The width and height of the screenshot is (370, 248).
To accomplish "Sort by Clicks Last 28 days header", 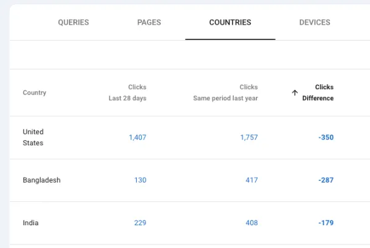I will (x=128, y=92).
